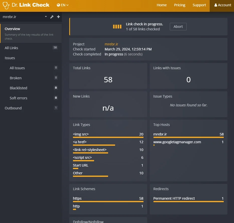Filter by <a href> link type
The width and height of the screenshot is (234, 223).
(x=108, y=142)
